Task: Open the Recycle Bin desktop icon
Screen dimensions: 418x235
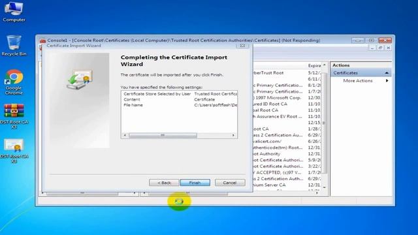Action: click(14, 46)
